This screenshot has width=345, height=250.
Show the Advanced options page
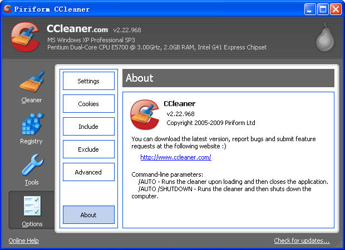tap(88, 172)
